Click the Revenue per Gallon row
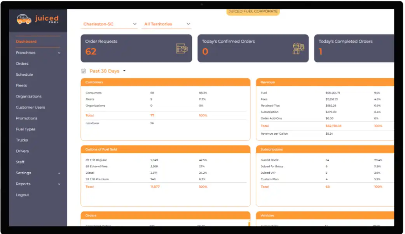Image resolution: width=405 pixels, height=234 pixels. click(327, 133)
